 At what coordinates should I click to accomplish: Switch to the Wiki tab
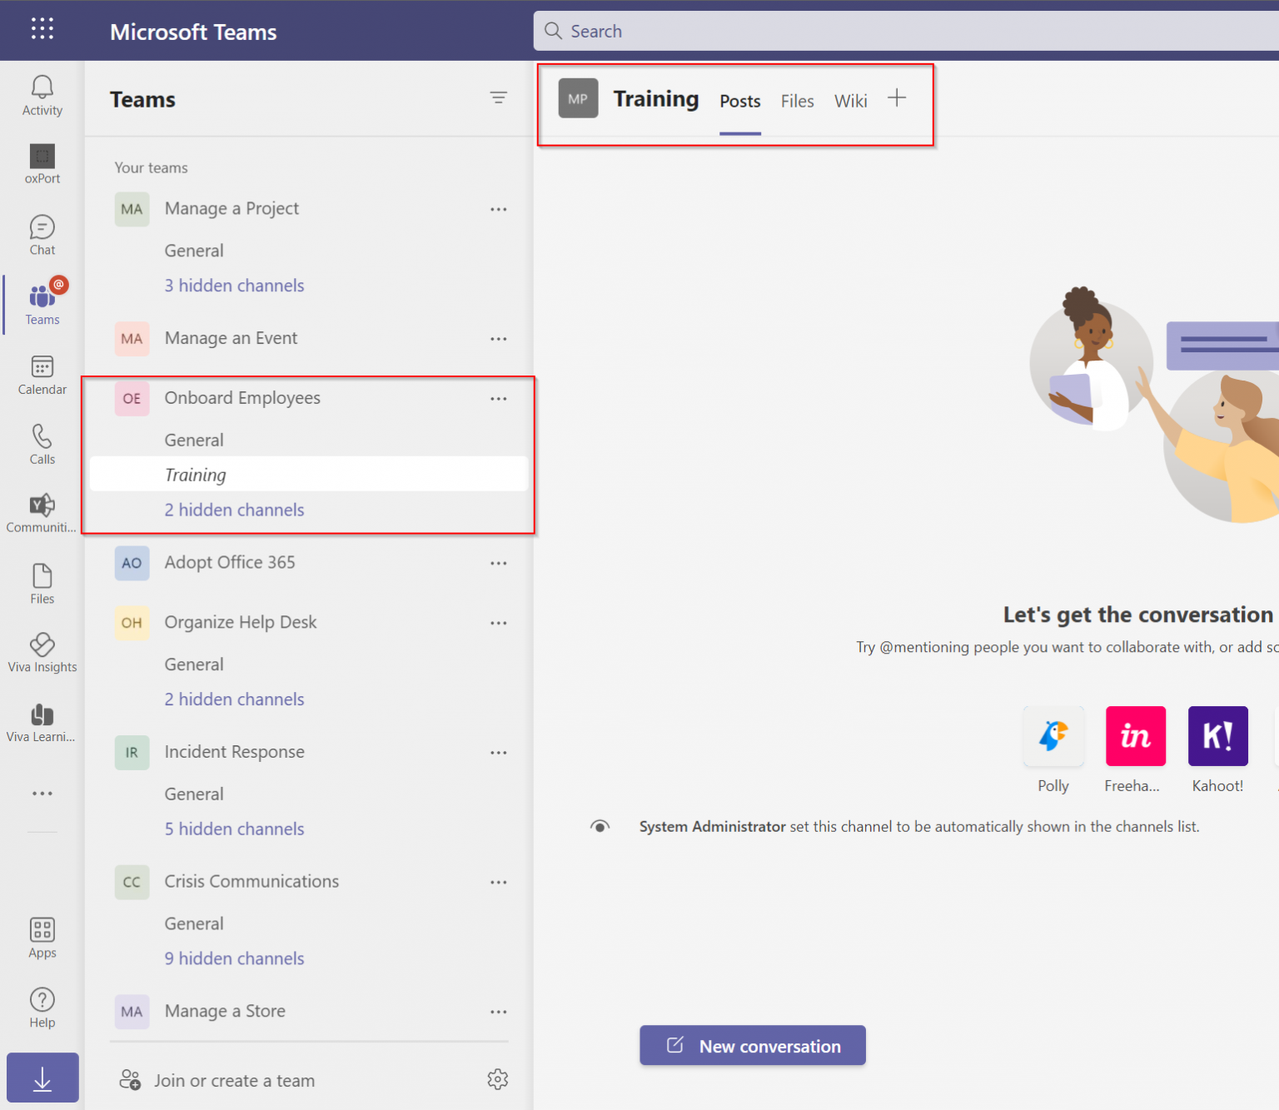pyautogui.click(x=850, y=100)
